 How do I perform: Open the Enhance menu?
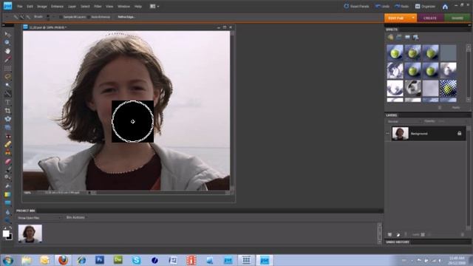pos(58,7)
